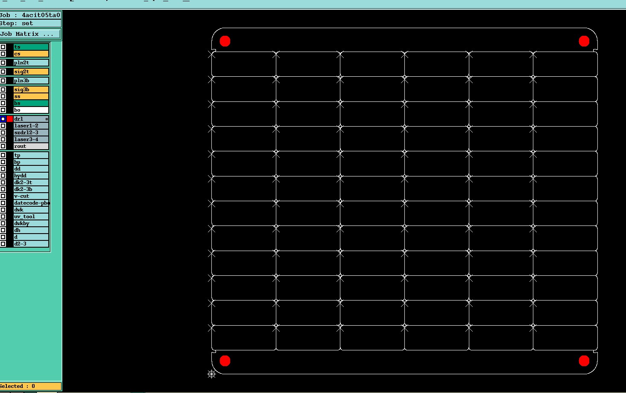Click the red drl layer color swatch
Viewport: 626px width, 393px height.
(x=10, y=119)
